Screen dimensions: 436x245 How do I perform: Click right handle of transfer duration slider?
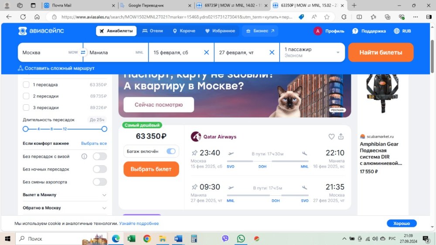coord(104,129)
